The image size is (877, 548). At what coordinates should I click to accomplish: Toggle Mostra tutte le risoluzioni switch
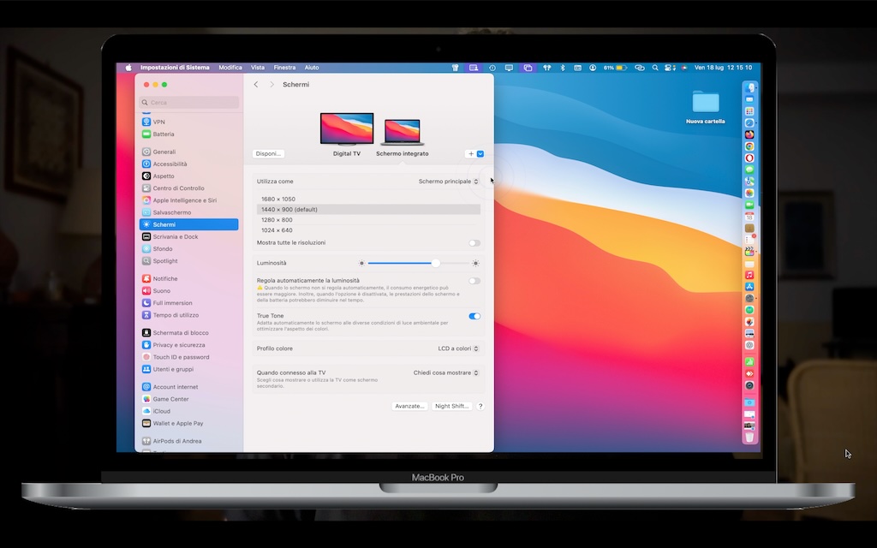474,243
